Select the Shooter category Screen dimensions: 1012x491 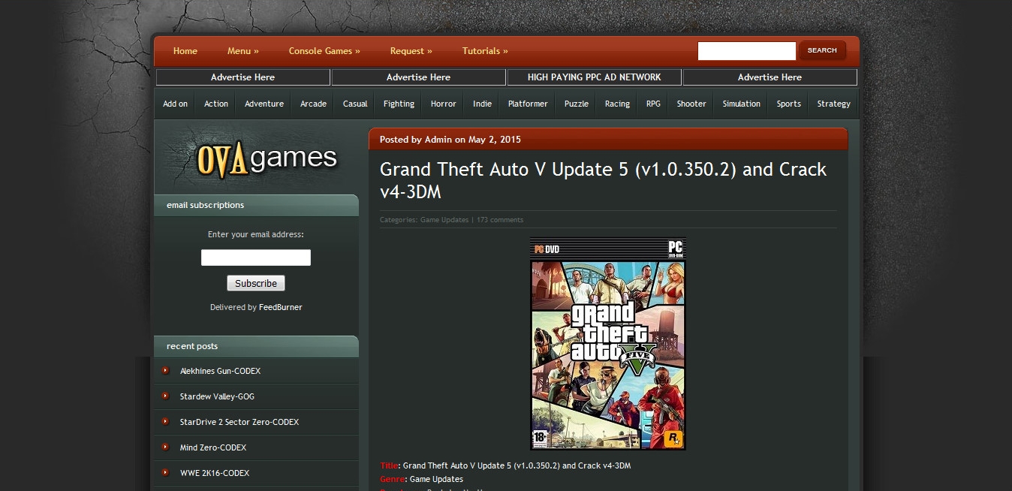(x=690, y=103)
